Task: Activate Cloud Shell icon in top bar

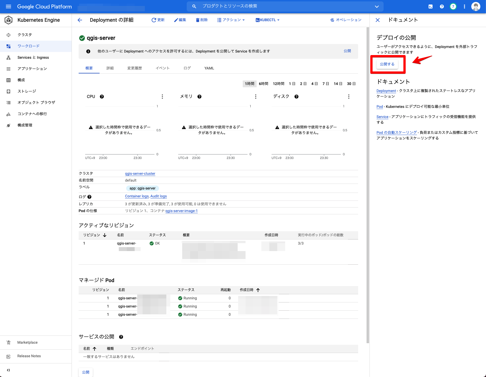Action: coord(431,6)
